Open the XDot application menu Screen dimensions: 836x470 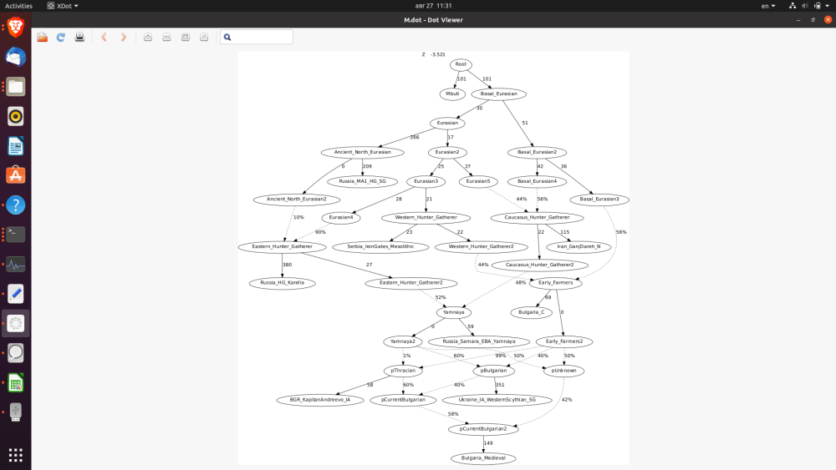click(62, 6)
